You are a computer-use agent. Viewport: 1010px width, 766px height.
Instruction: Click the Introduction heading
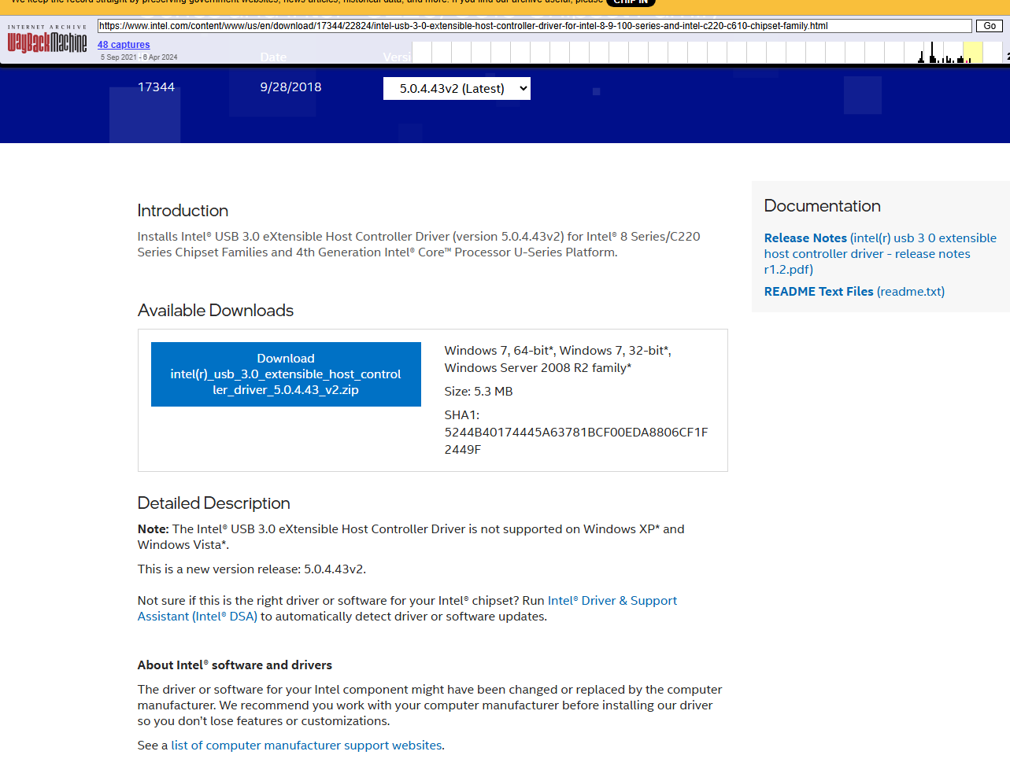[183, 211]
